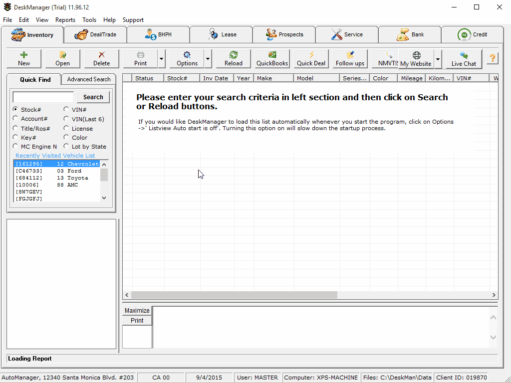Click the New vehicle toolbar icon
The height and width of the screenshot is (383, 511).
pos(24,59)
